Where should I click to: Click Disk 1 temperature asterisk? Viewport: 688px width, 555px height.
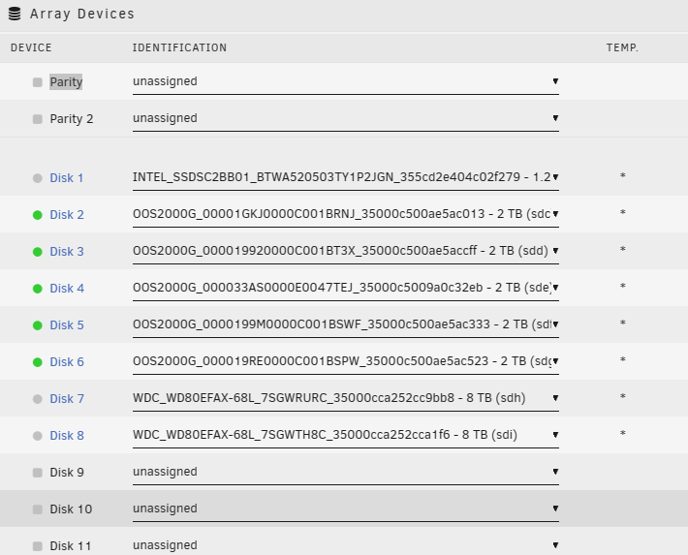click(x=622, y=175)
